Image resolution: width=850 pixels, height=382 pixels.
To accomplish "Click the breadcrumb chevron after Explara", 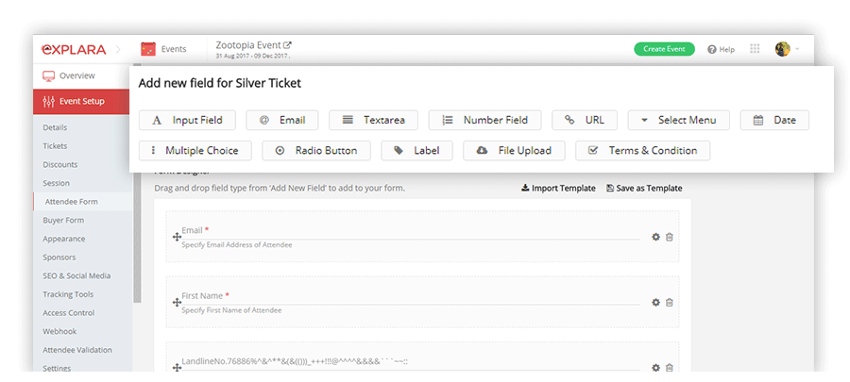I will tap(119, 50).
